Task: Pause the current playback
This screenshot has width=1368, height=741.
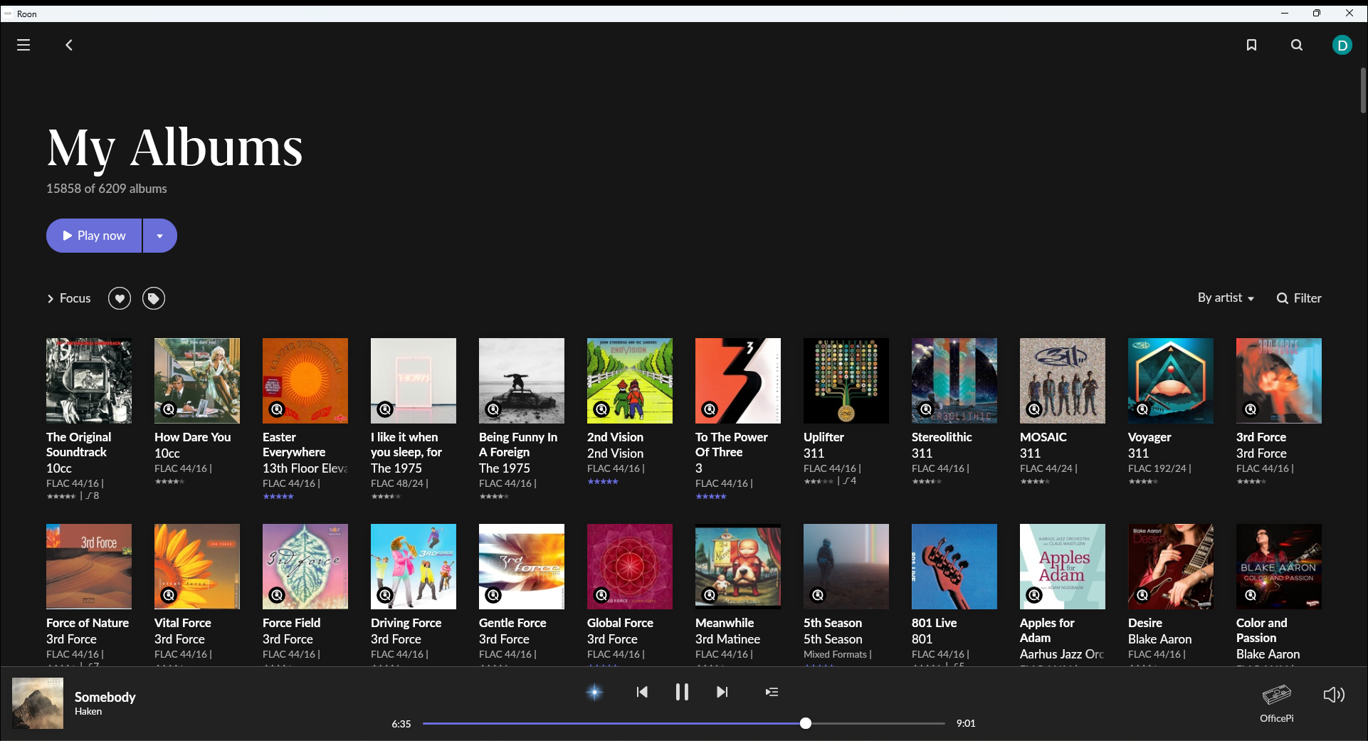Action: (682, 692)
